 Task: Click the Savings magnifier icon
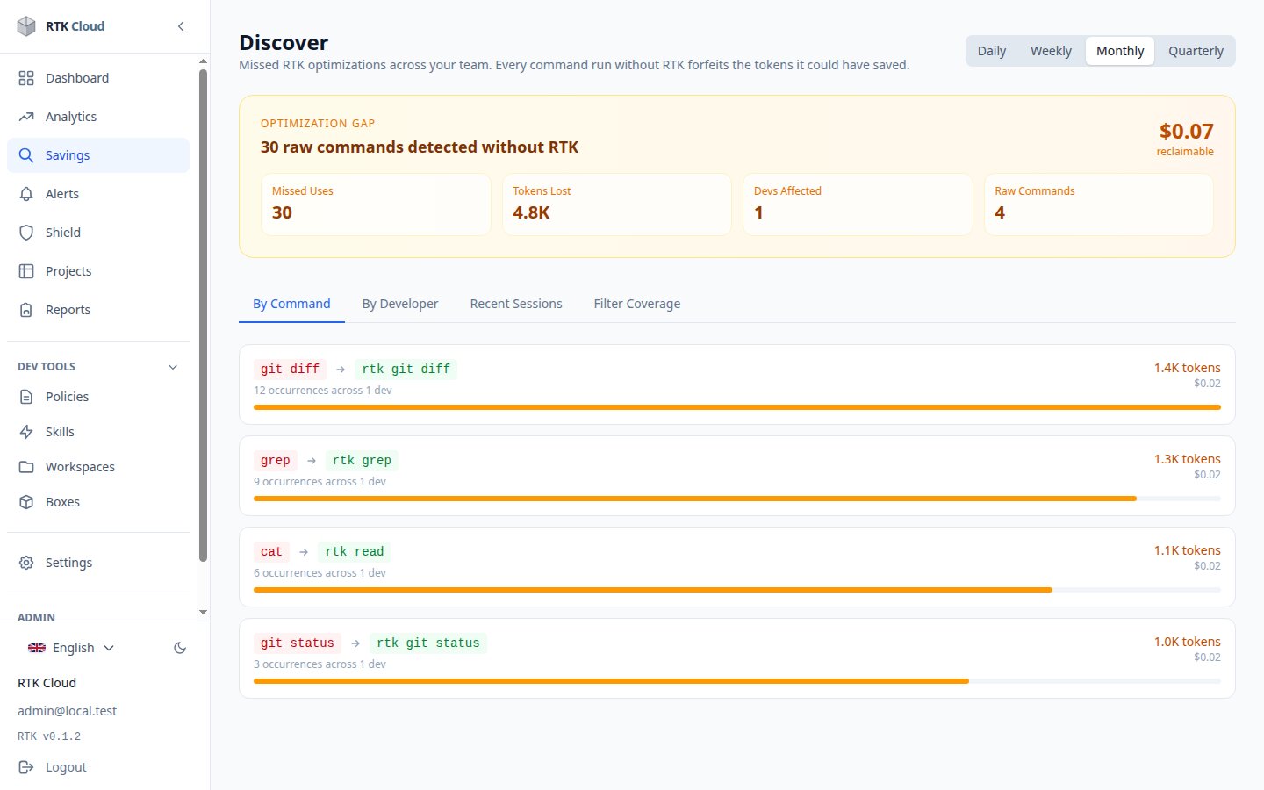coord(26,155)
